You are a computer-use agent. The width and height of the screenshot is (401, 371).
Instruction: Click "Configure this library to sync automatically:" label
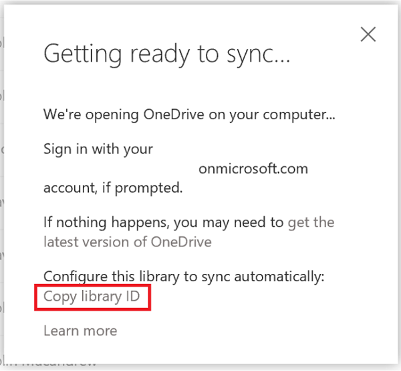(184, 277)
